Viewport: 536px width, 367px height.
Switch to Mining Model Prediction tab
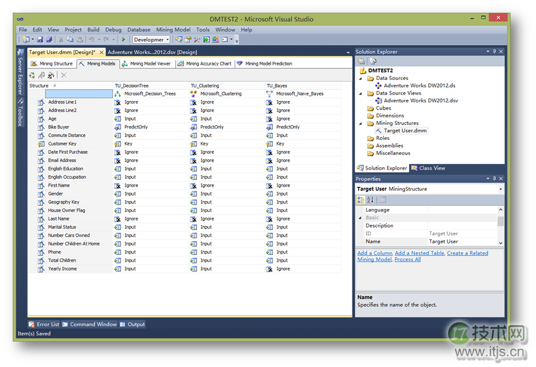(x=264, y=64)
